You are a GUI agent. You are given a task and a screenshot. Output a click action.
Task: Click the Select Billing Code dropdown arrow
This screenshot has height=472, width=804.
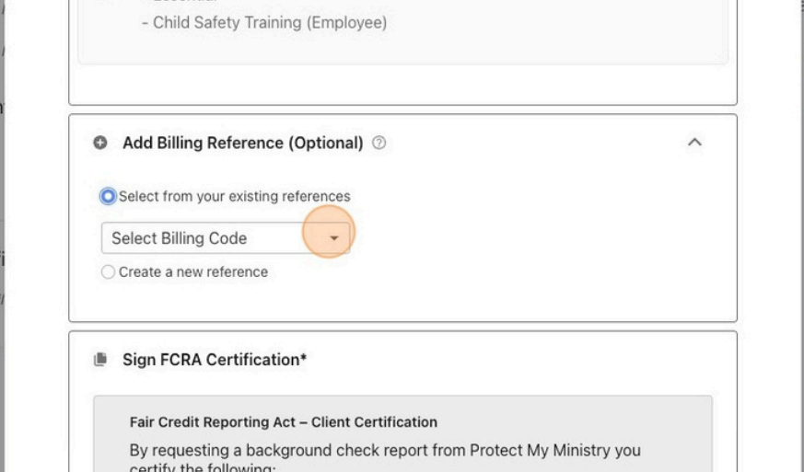333,237
